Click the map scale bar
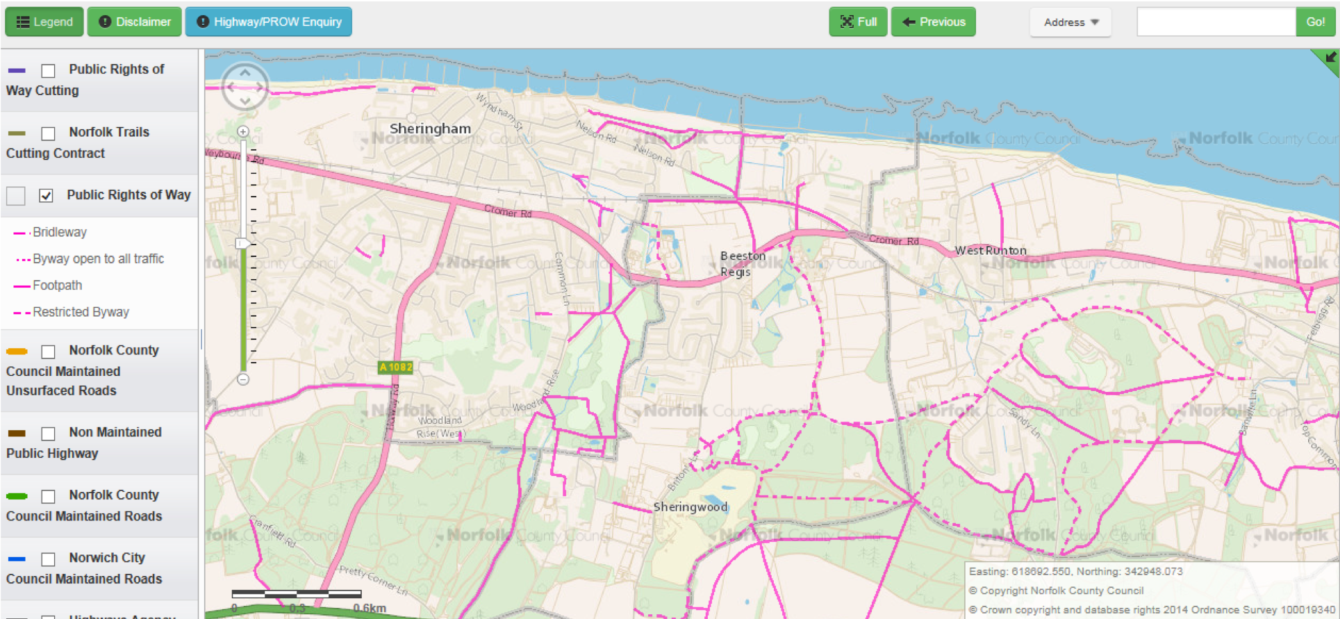Screen dimensions: 1340x619 click(297, 594)
